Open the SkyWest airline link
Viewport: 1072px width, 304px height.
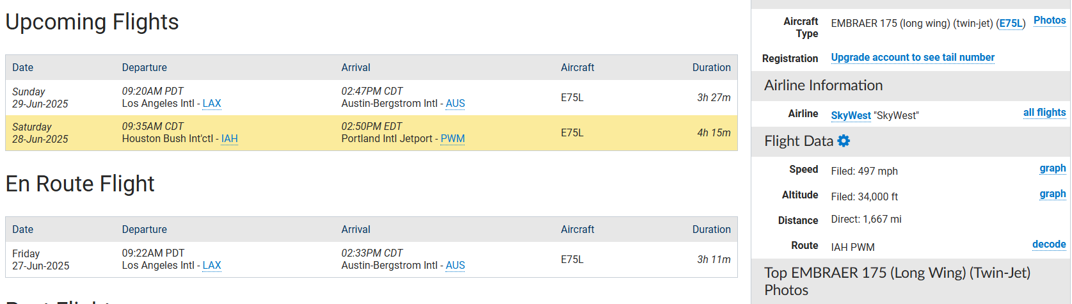pyautogui.click(x=851, y=116)
